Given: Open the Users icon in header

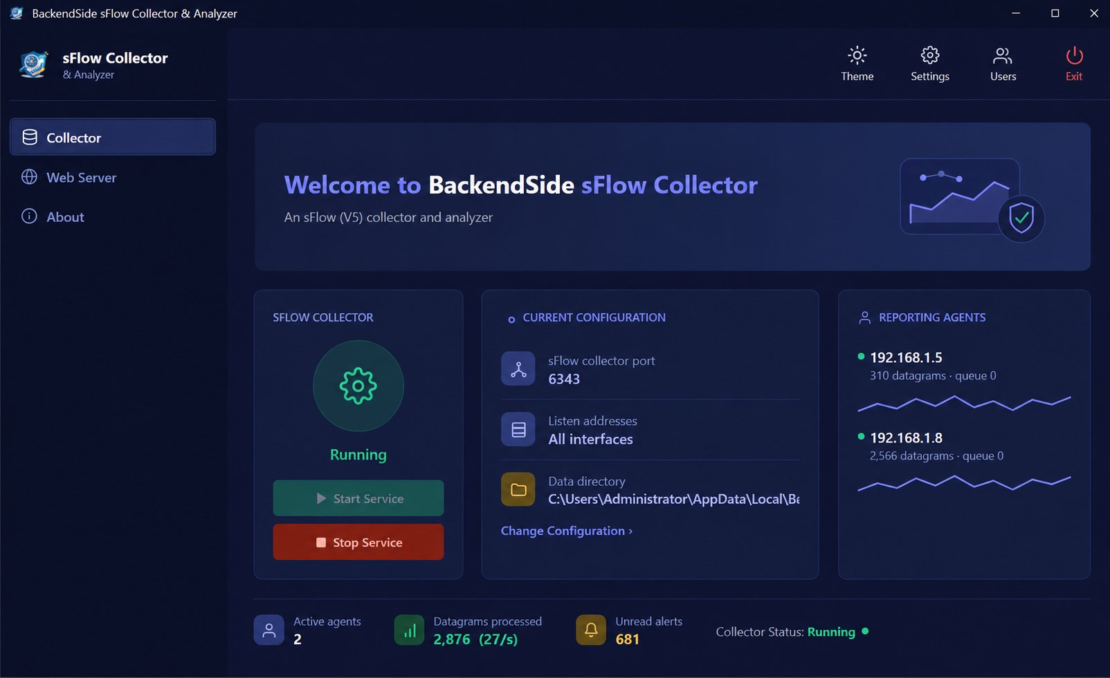Looking at the screenshot, I should coord(1002,55).
